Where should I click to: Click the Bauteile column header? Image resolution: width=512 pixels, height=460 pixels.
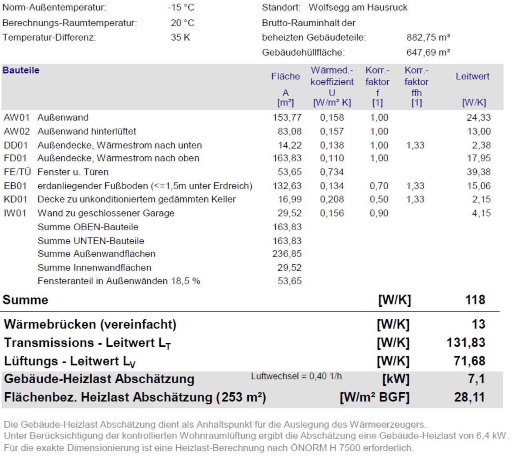point(21,70)
